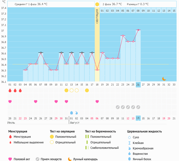
Task: Click the yellow ovulation circle in the header
Action: click(x=97, y=4)
